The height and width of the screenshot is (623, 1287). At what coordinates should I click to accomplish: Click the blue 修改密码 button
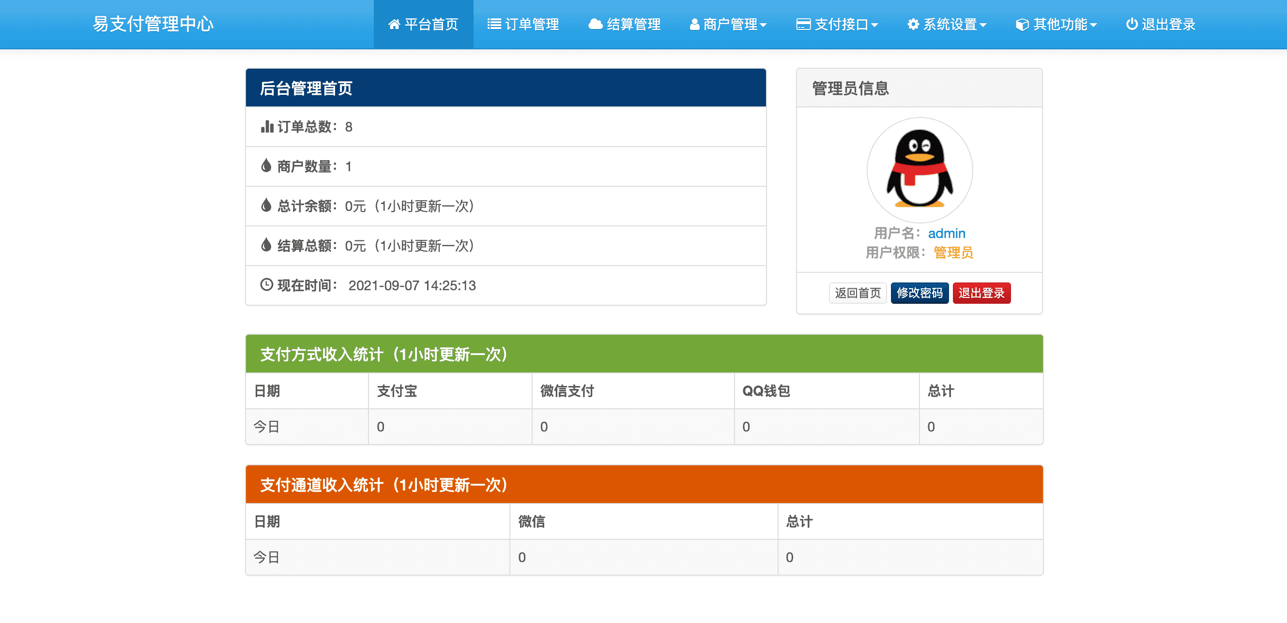pos(920,293)
